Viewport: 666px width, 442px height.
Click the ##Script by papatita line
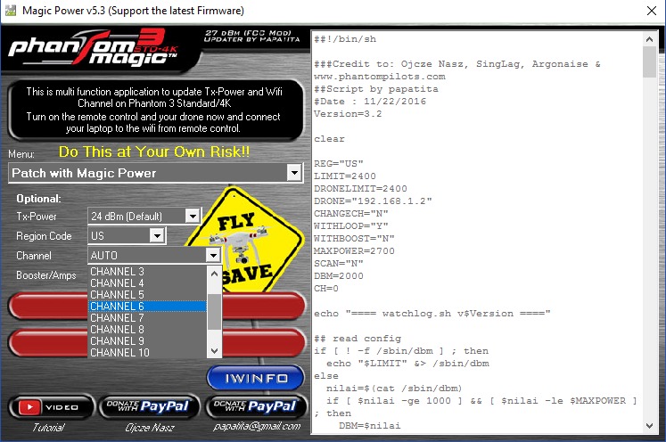376,89
